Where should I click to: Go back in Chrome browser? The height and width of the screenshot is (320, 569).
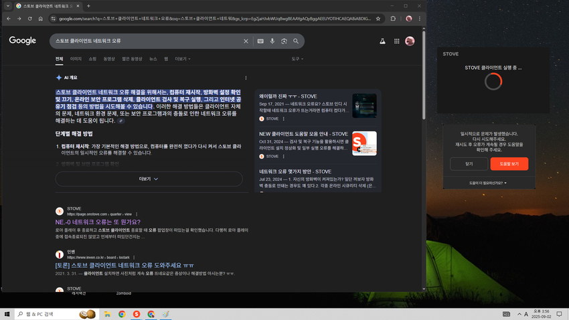[x=9, y=19]
